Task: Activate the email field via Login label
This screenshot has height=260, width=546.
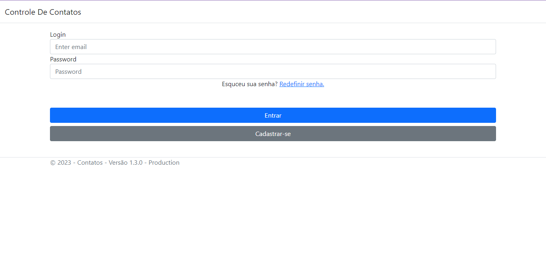Action: pos(58,35)
